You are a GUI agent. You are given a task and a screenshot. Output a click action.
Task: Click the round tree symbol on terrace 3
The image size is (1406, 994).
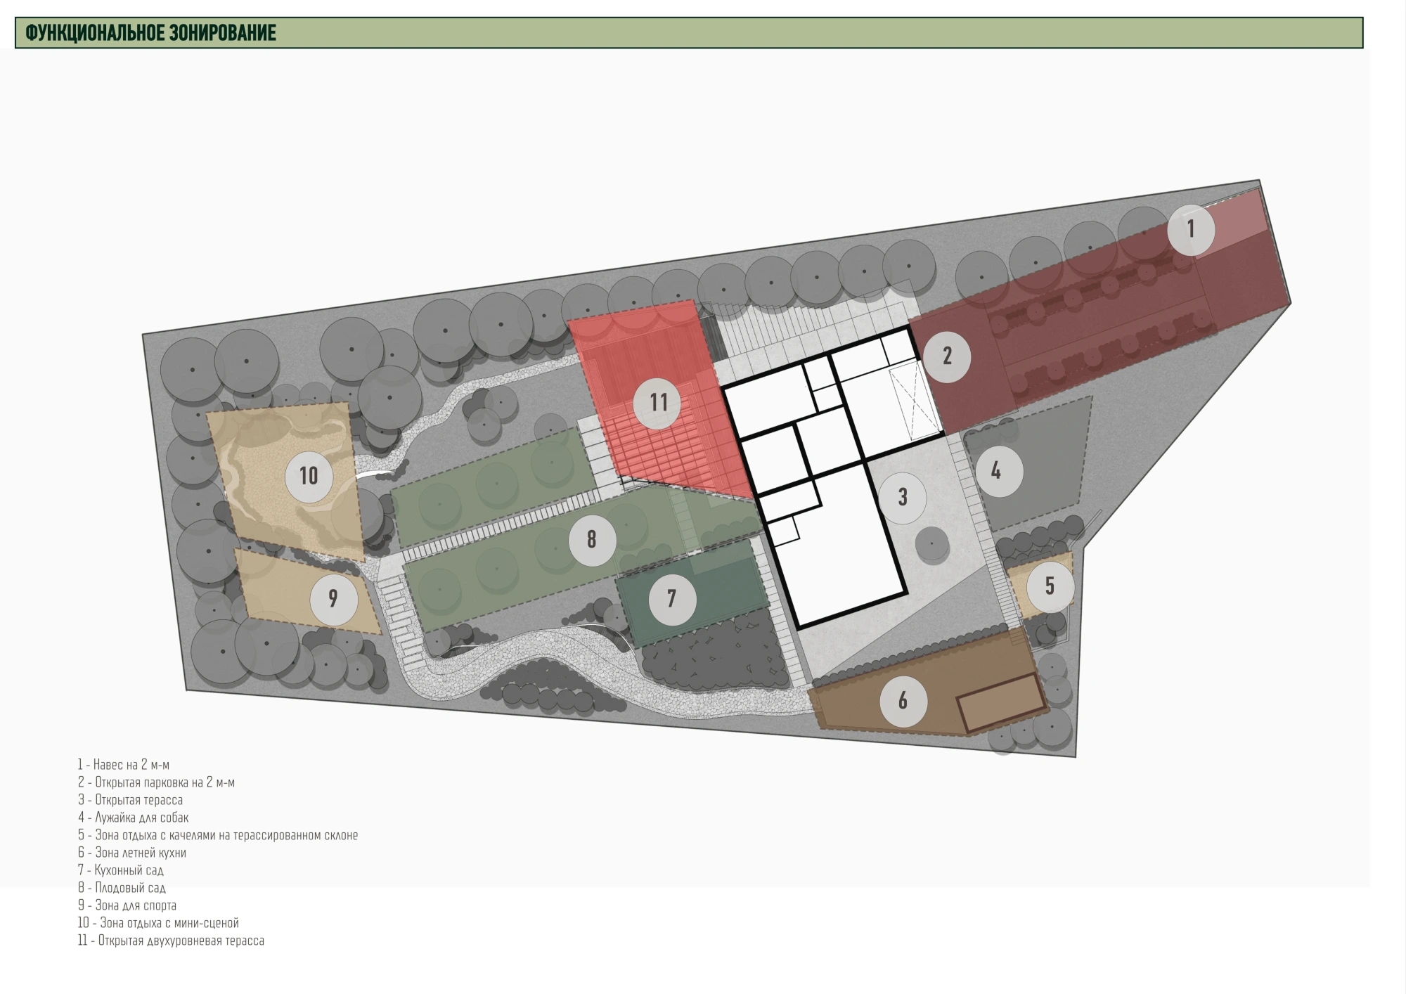pyautogui.click(x=932, y=544)
